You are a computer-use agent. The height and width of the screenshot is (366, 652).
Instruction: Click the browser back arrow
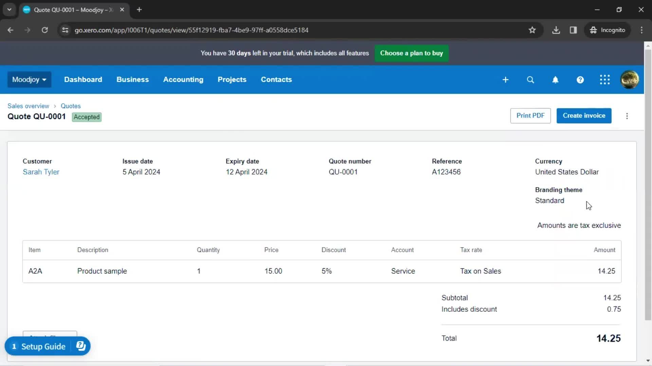(11, 30)
